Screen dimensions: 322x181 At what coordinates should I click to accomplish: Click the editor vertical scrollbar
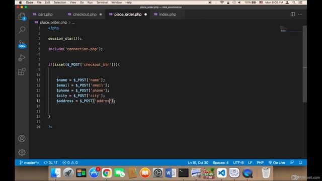[x=305, y=64]
